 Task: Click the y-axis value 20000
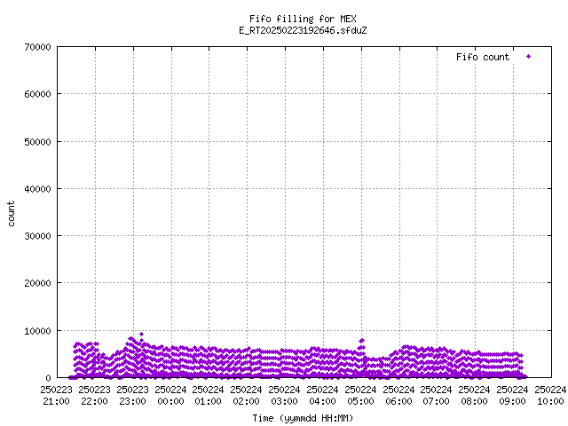tap(37, 283)
